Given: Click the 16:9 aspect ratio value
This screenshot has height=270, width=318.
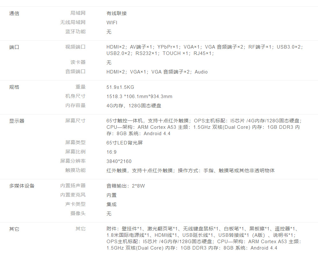Looking at the screenshot, I should pos(112,152).
